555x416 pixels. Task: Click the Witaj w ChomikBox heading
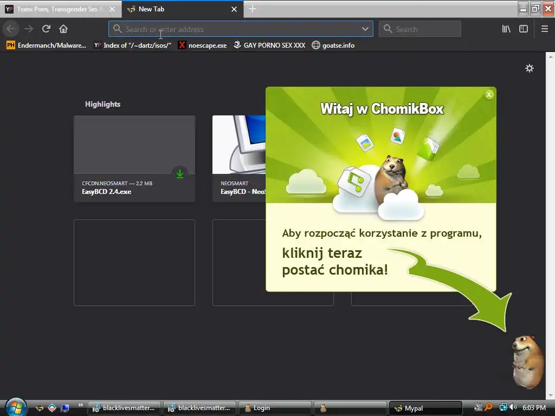click(382, 108)
